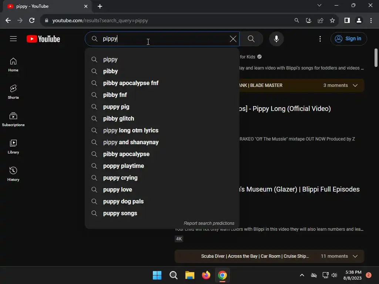Open Windows Start menu
This screenshot has height=284, width=379.
click(x=157, y=275)
